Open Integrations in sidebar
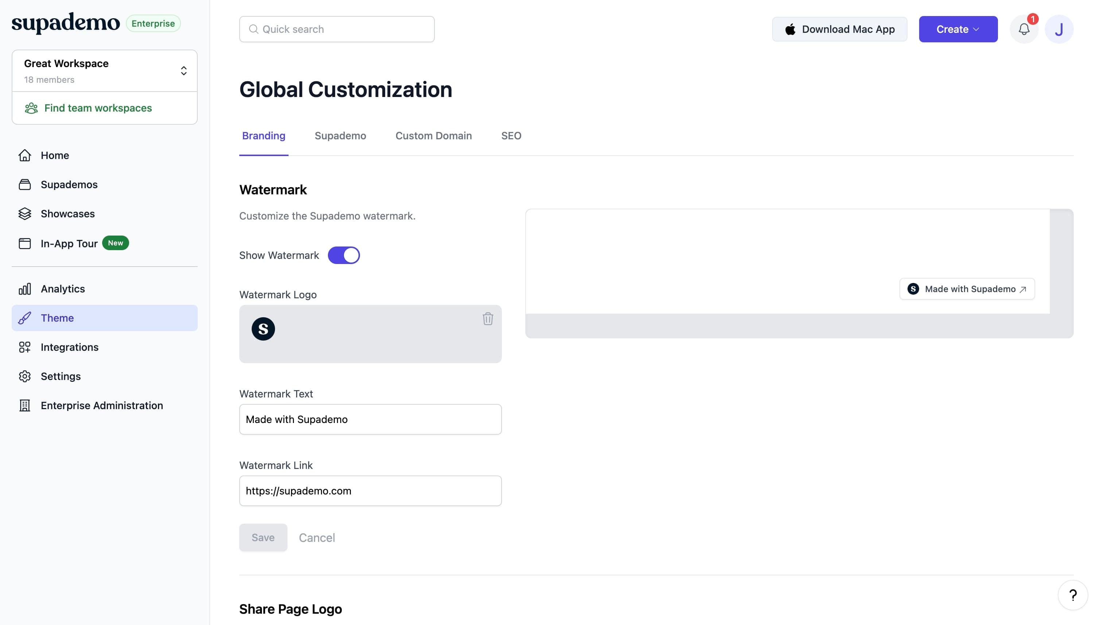This screenshot has height=625, width=1103. [x=104, y=347]
